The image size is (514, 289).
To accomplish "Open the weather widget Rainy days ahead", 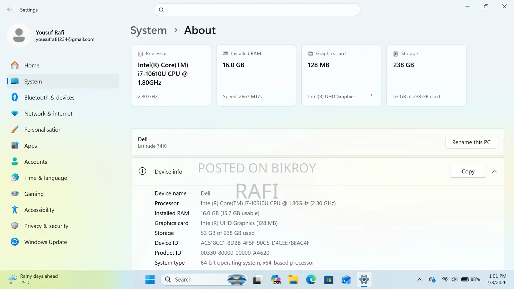I will coord(33,279).
